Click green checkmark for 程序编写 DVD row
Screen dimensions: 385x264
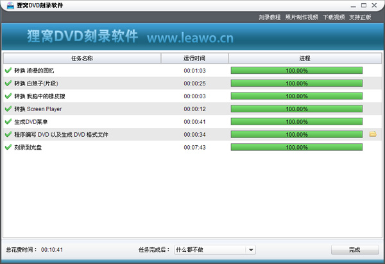point(8,134)
